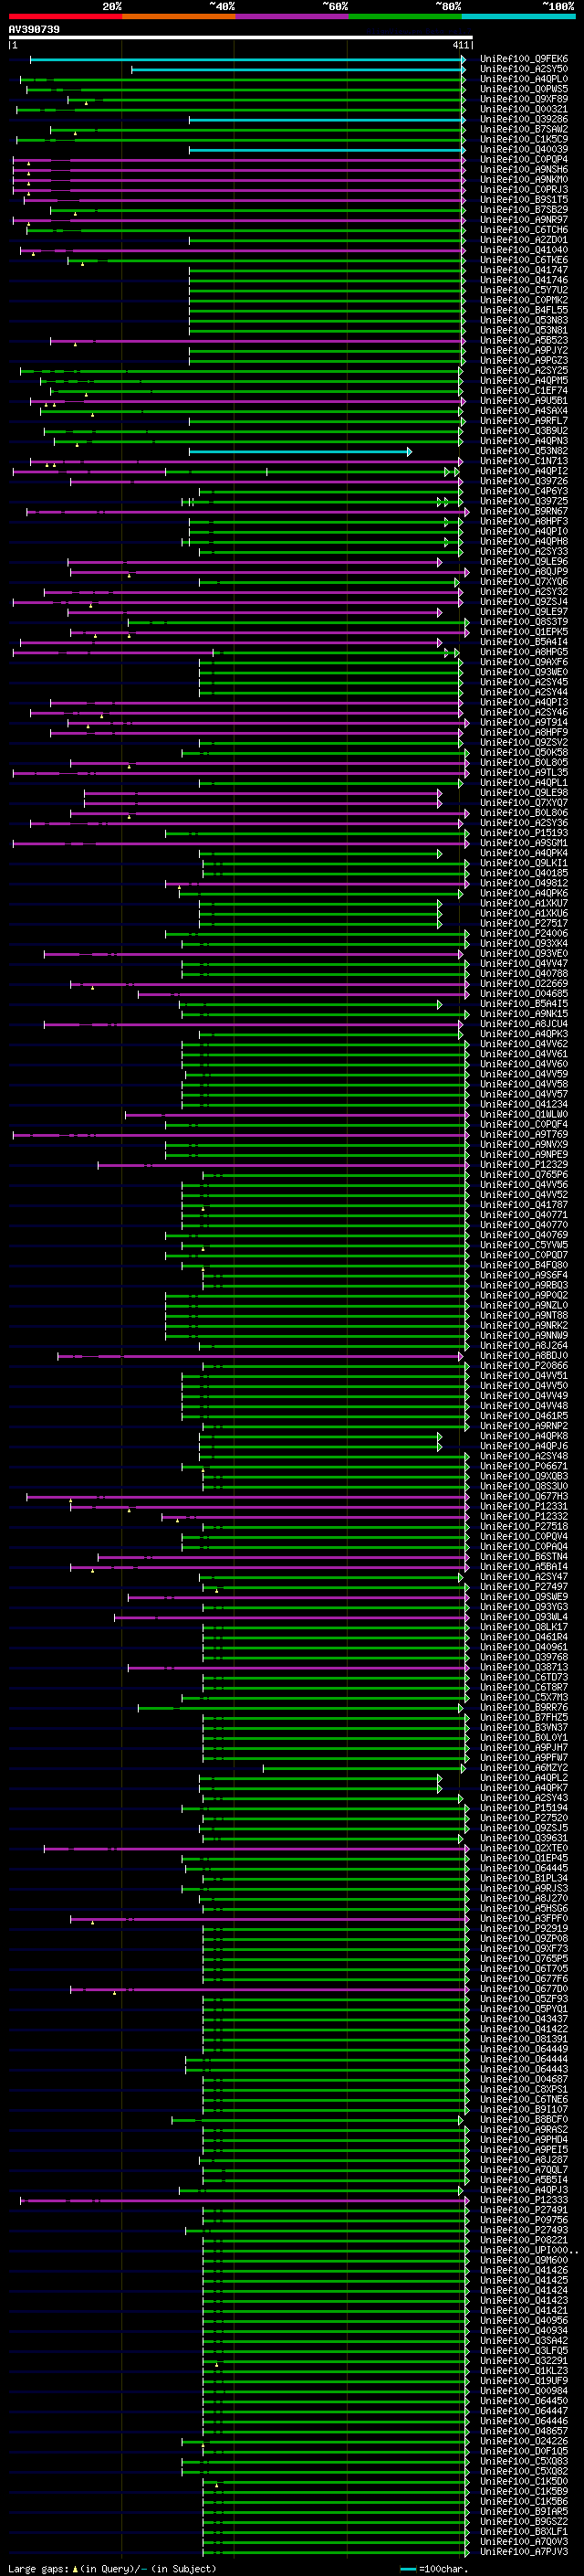Click the white query sequence bar

[x=240, y=37]
